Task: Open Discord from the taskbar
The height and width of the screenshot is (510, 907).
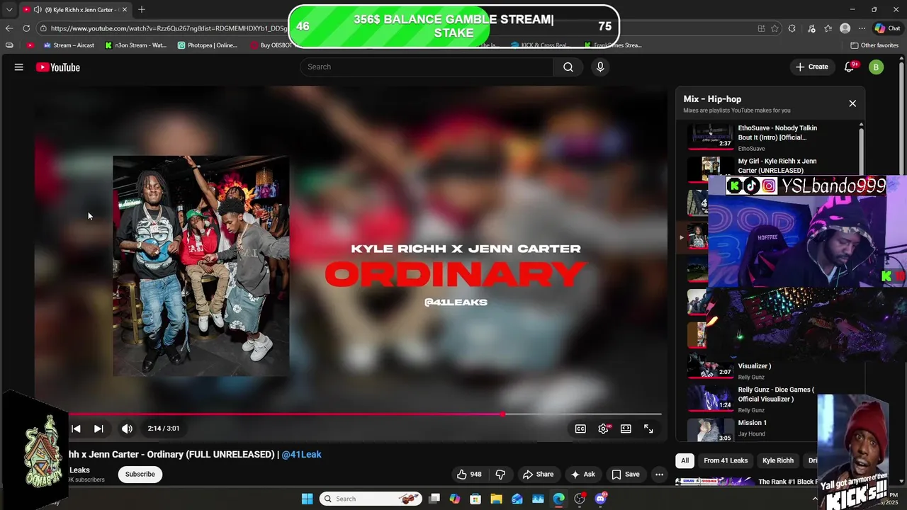Action: coord(601,499)
